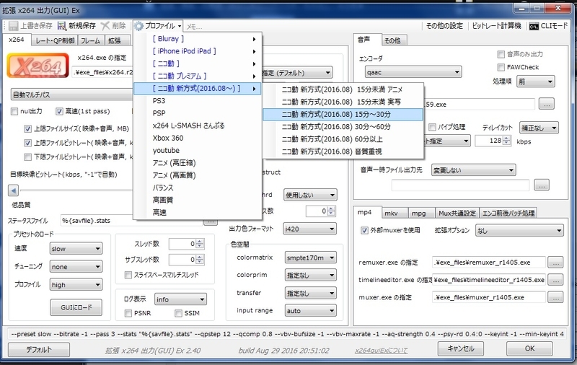Open the ニコ動 プレミアム profile group
Screen dimensions: 577x365
197,76
